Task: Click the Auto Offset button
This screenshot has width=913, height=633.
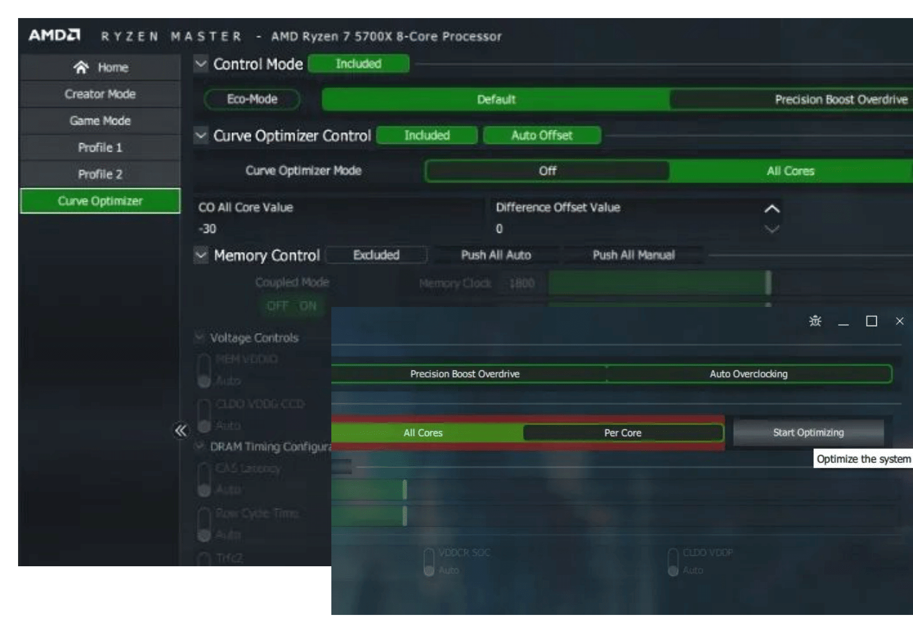Action: (x=542, y=135)
